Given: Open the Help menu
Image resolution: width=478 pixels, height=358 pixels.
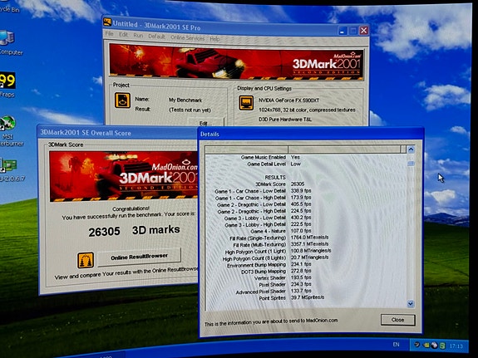Looking at the screenshot, I should click(214, 39).
